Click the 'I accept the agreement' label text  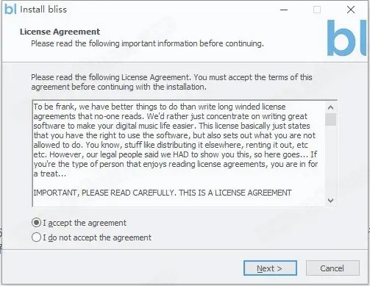pyautogui.click(x=85, y=223)
